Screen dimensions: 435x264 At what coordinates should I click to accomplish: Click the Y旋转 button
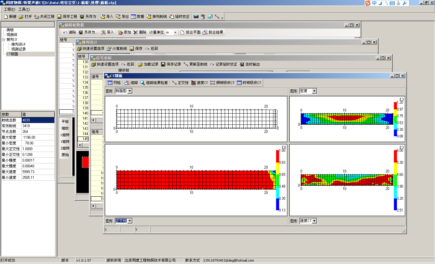coord(65,142)
